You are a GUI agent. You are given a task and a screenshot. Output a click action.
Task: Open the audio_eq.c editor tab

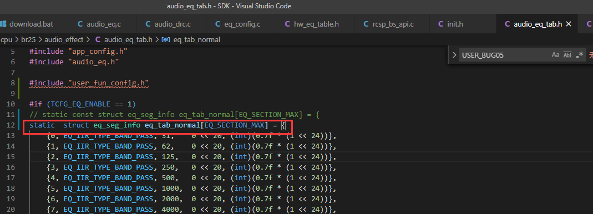[103, 24]
